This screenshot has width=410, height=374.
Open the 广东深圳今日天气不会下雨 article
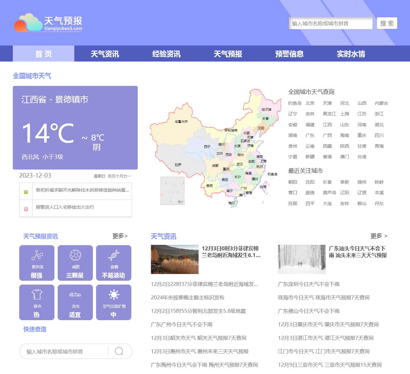pos(309,284)
